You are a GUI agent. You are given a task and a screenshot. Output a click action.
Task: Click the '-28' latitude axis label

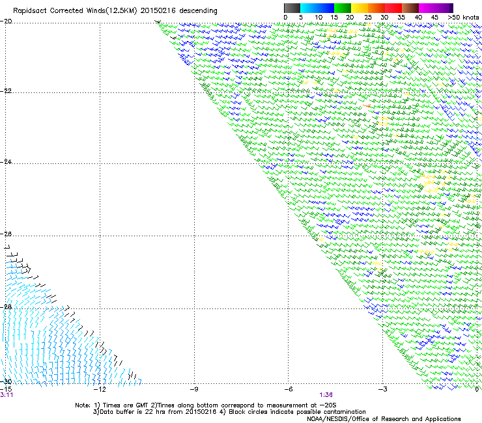coord(6,307)
